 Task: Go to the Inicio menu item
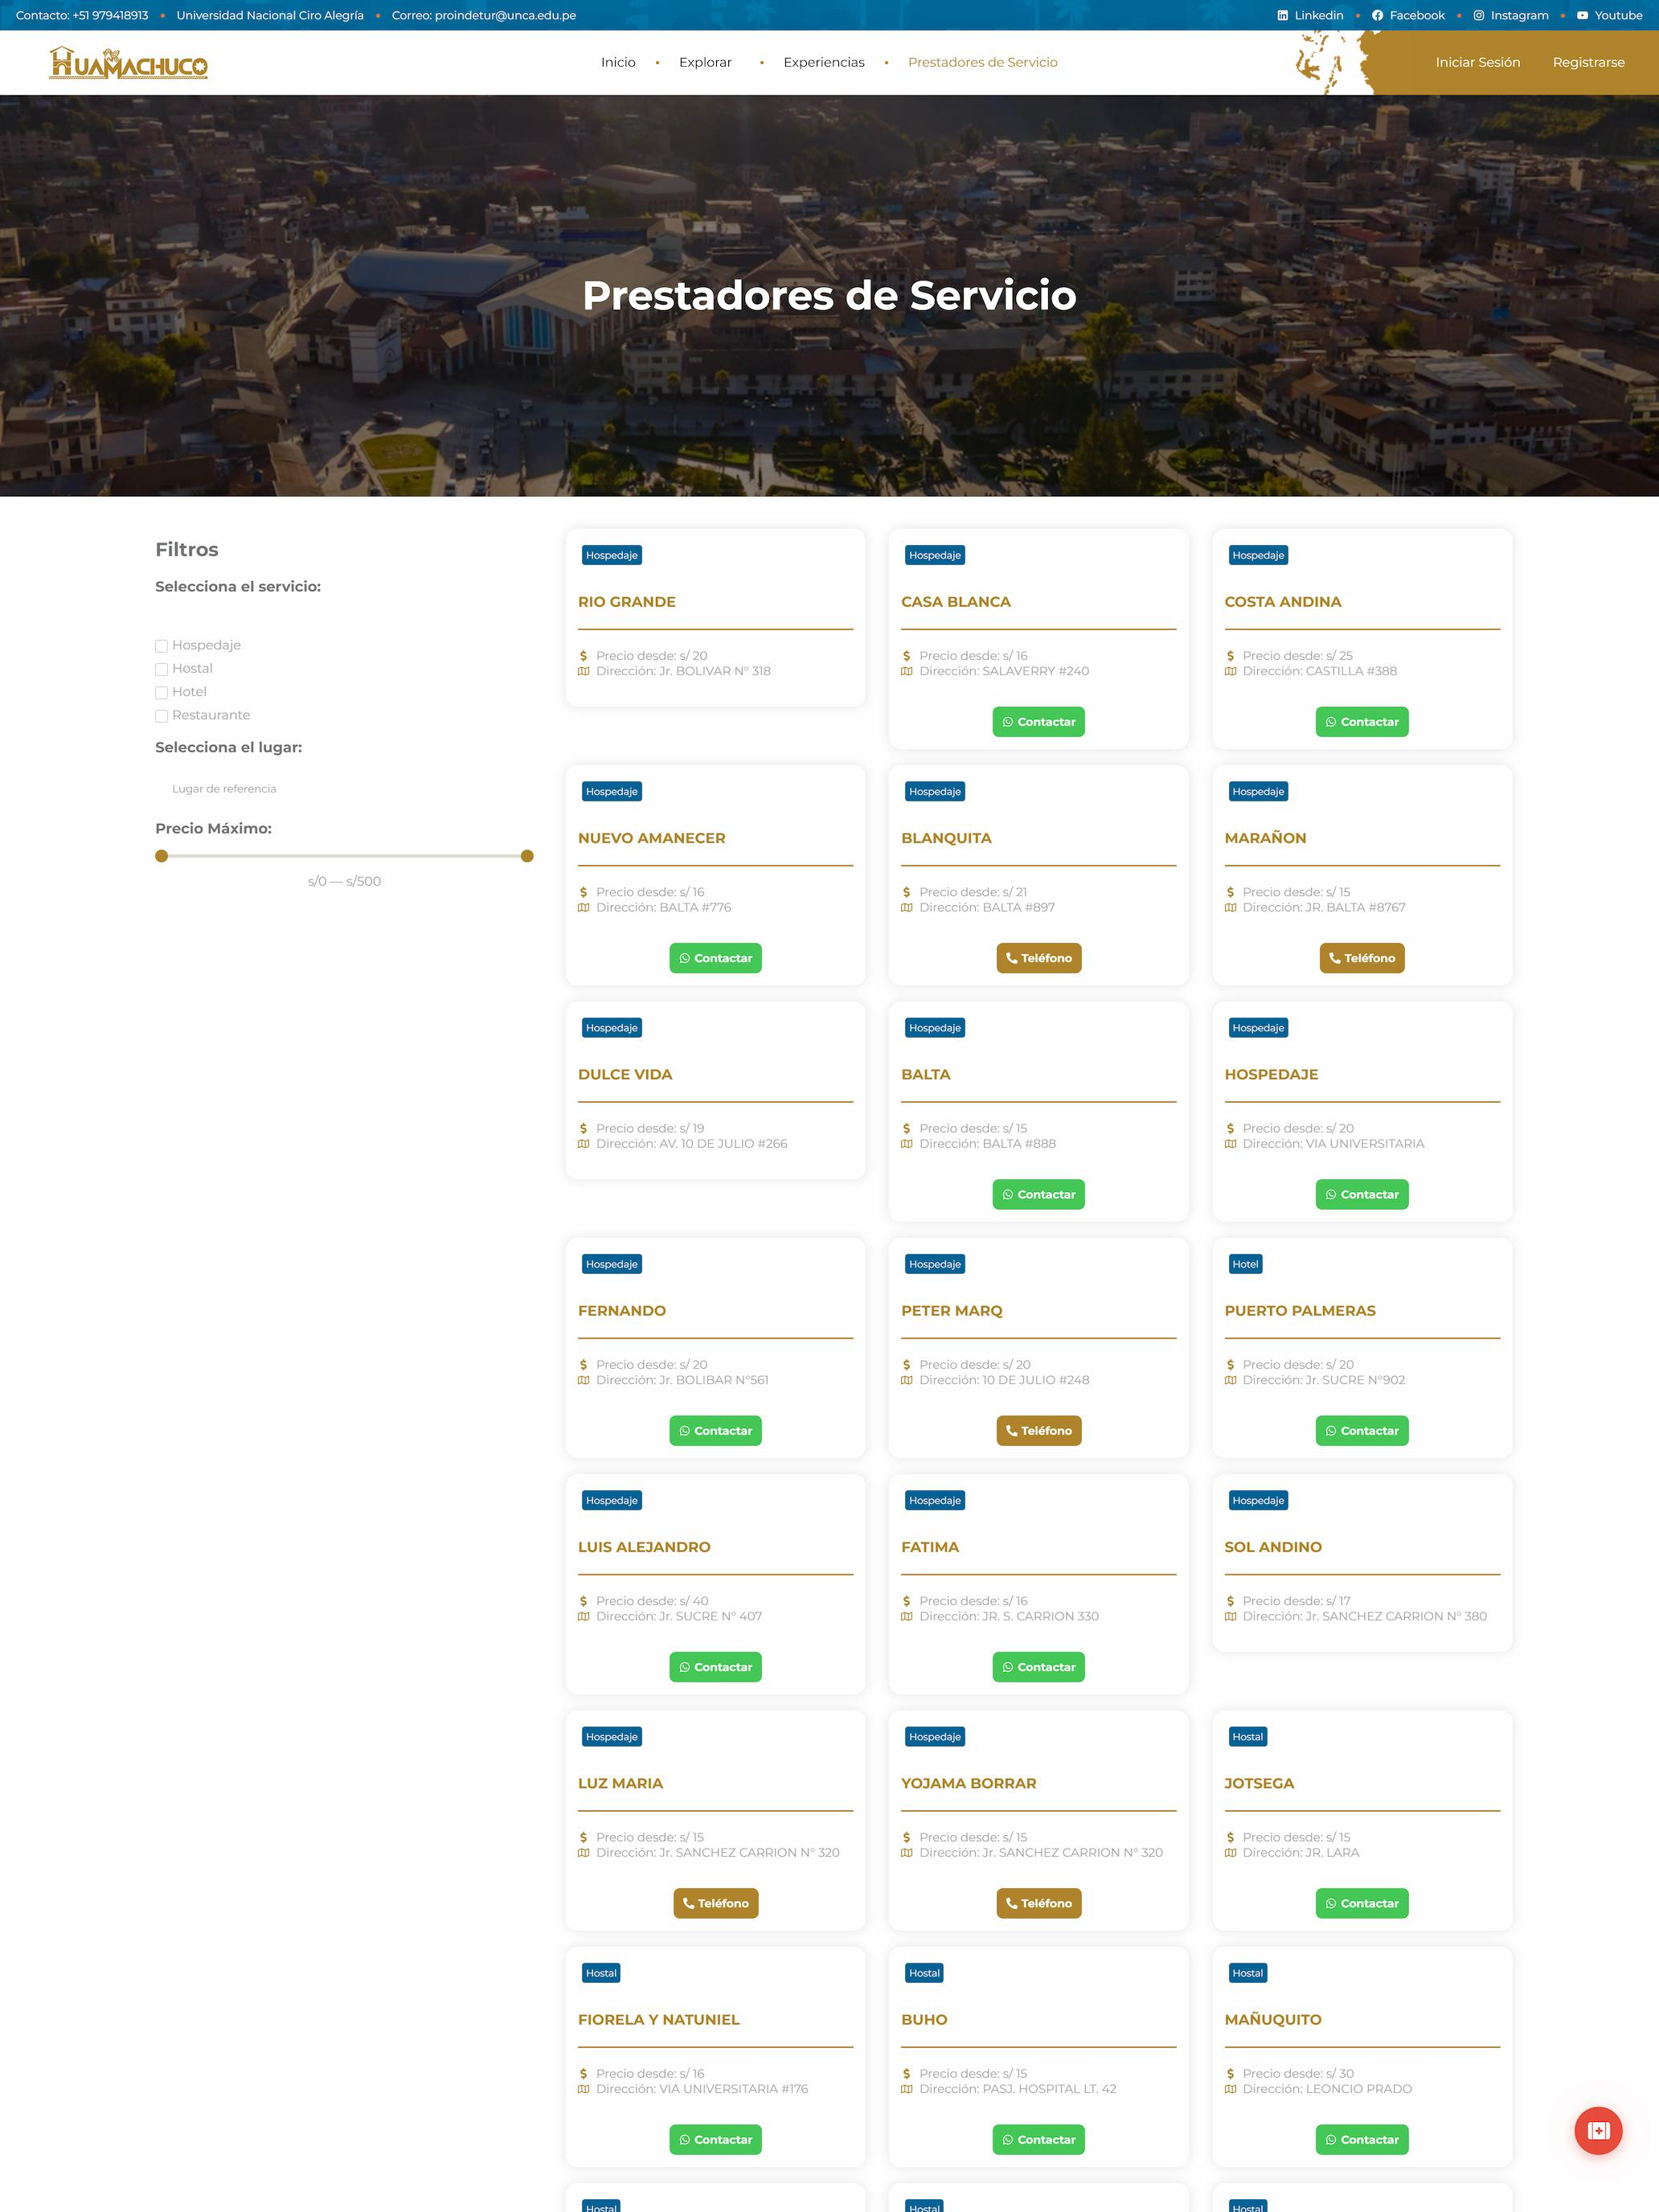coord(618,62)
